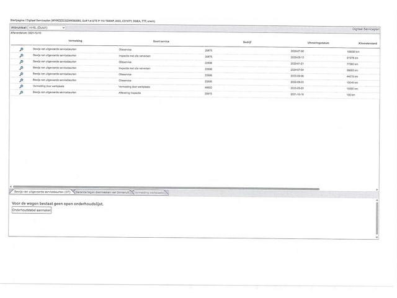Screen dimensions: 397x298
Task: Inspect the 44675 km Olieservice record
Action: [x=21, y=74]
